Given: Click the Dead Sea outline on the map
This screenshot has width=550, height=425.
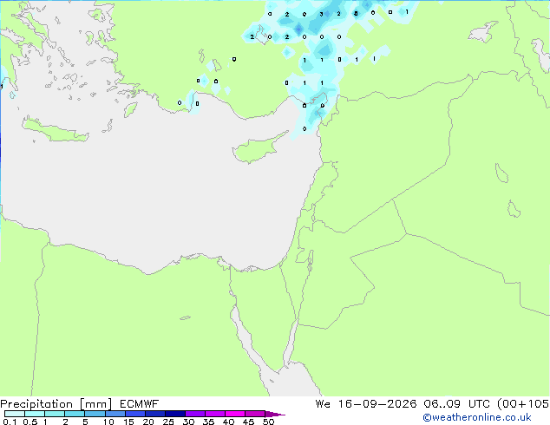Looking at the screenshot, I should pos(311,259).
